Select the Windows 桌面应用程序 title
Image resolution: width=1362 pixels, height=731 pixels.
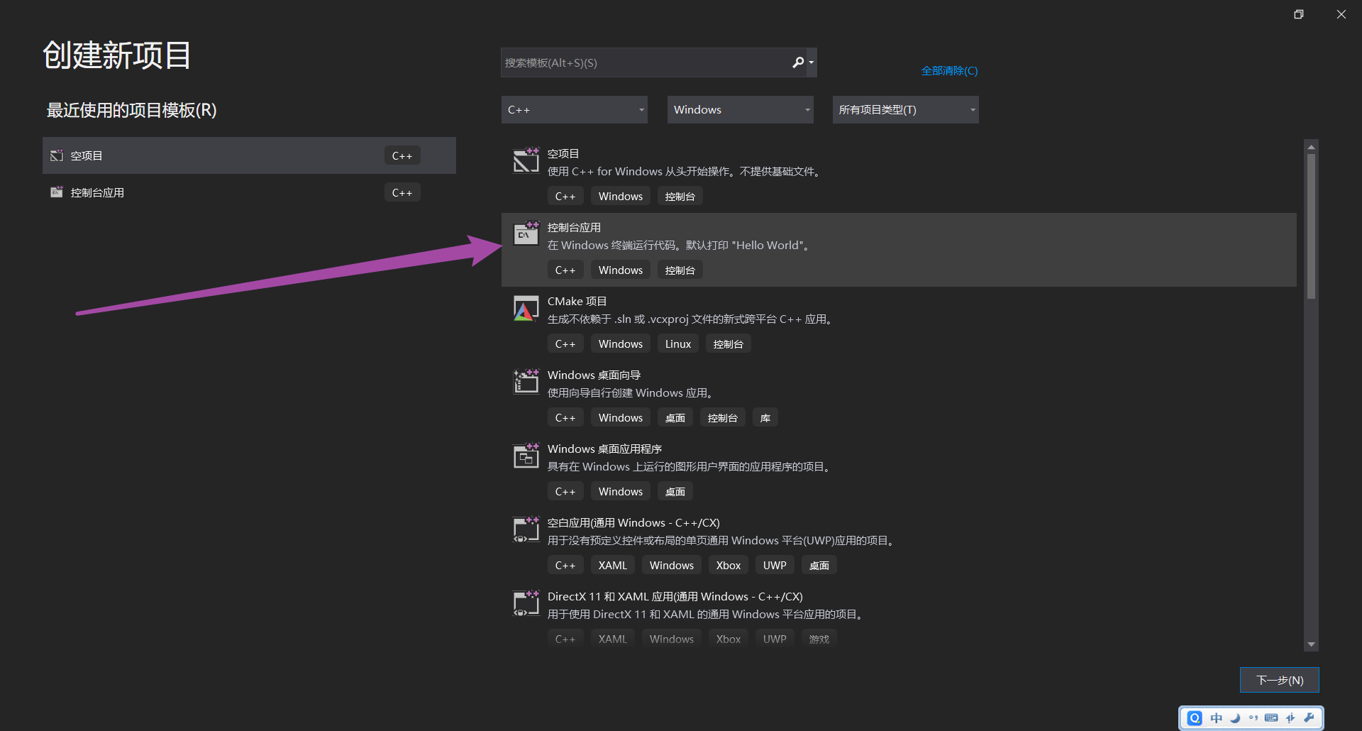click(x=604, y=449)
